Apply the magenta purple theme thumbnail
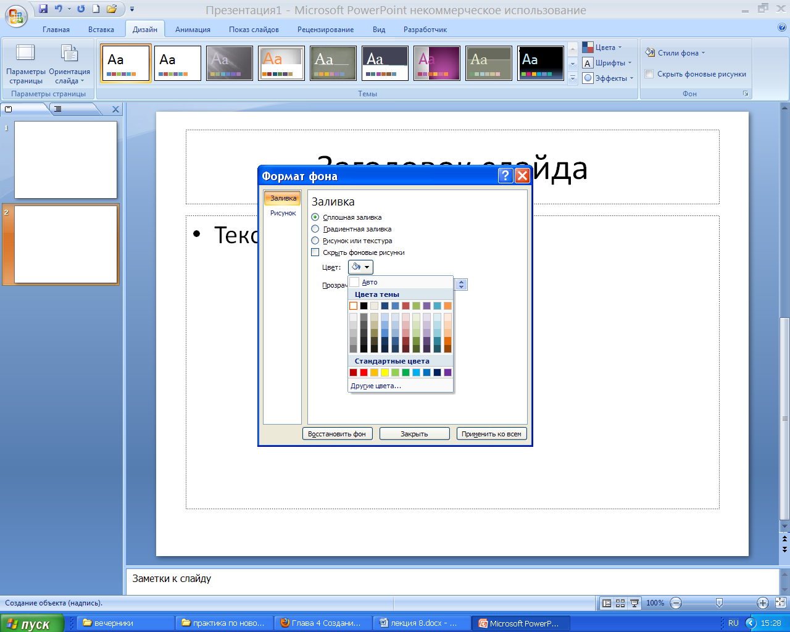This screenshot has width=790, height=632. point(437,63)
